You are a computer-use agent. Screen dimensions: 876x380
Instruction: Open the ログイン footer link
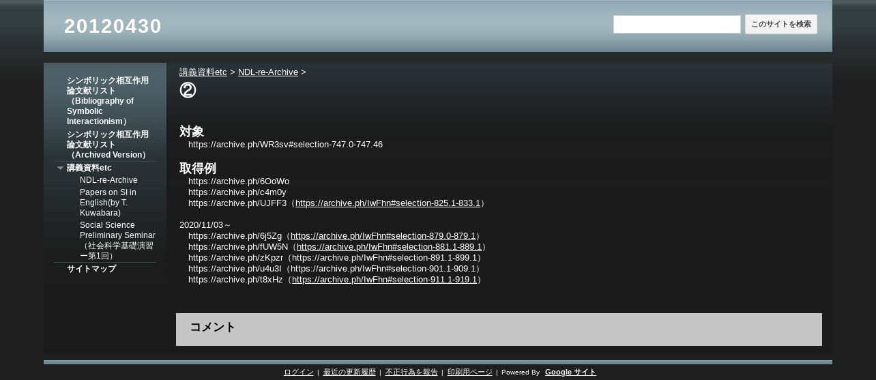pos(299,372)
